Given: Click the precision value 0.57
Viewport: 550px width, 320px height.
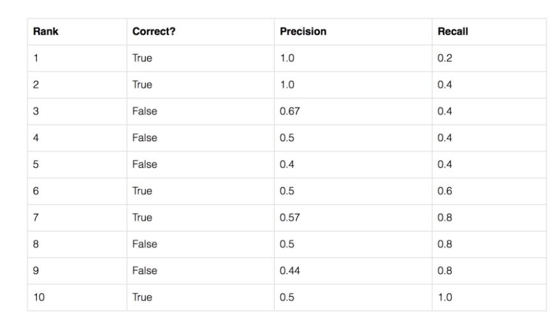Looking at the screenshot, I should (289, 219).
